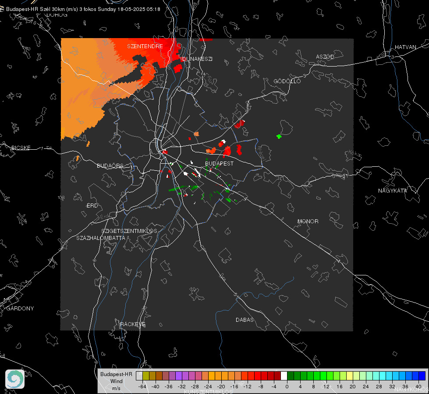Screen dimensions: 429x394
Task: Click the BUDAÖRS map label
Action: [x=110, y=165]
